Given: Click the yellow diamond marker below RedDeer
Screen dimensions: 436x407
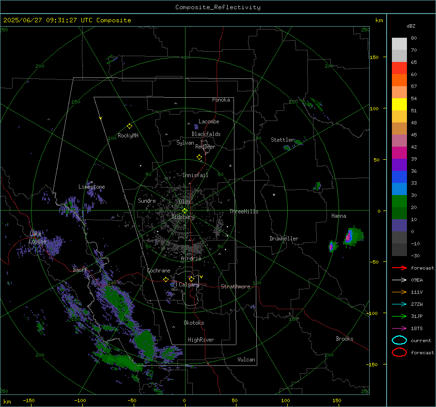Looking at the screenshot, I should (199, 157).
